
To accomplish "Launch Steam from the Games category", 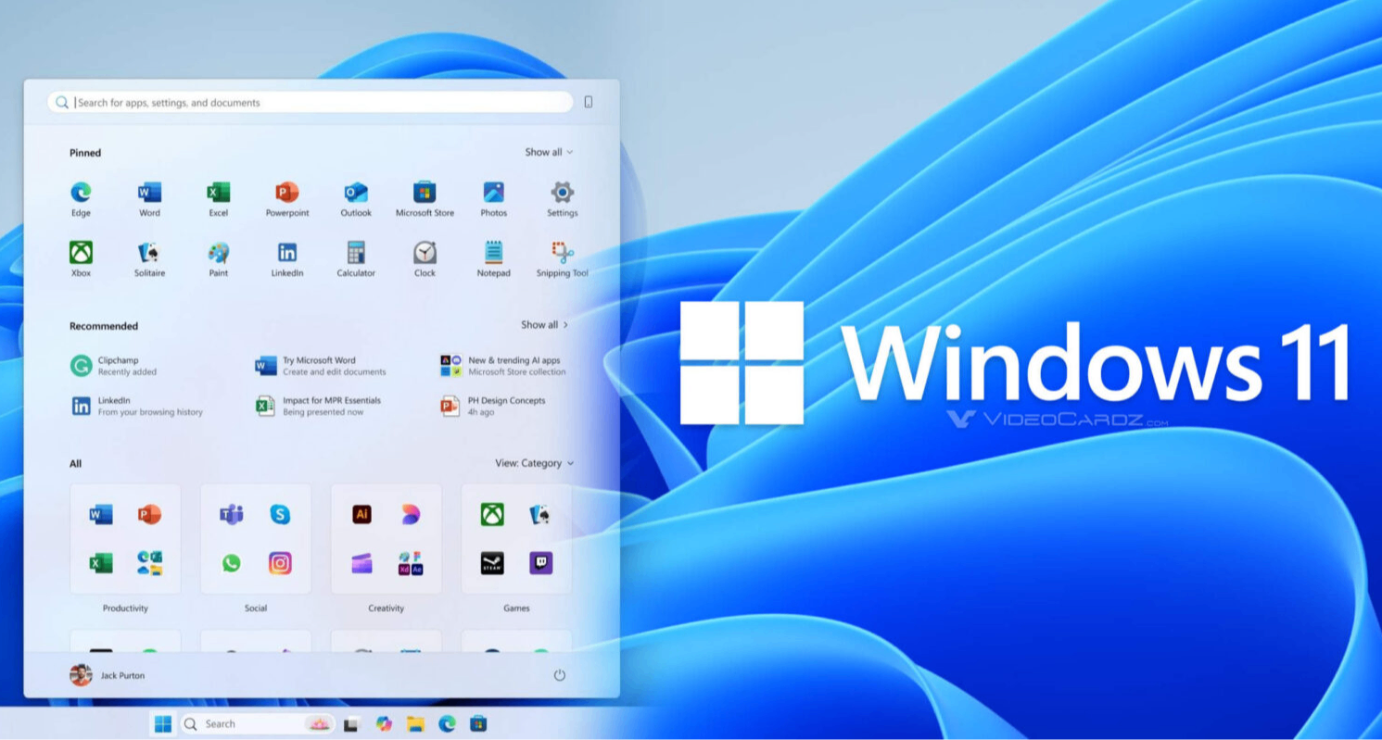I will click(x=492, y=563).
